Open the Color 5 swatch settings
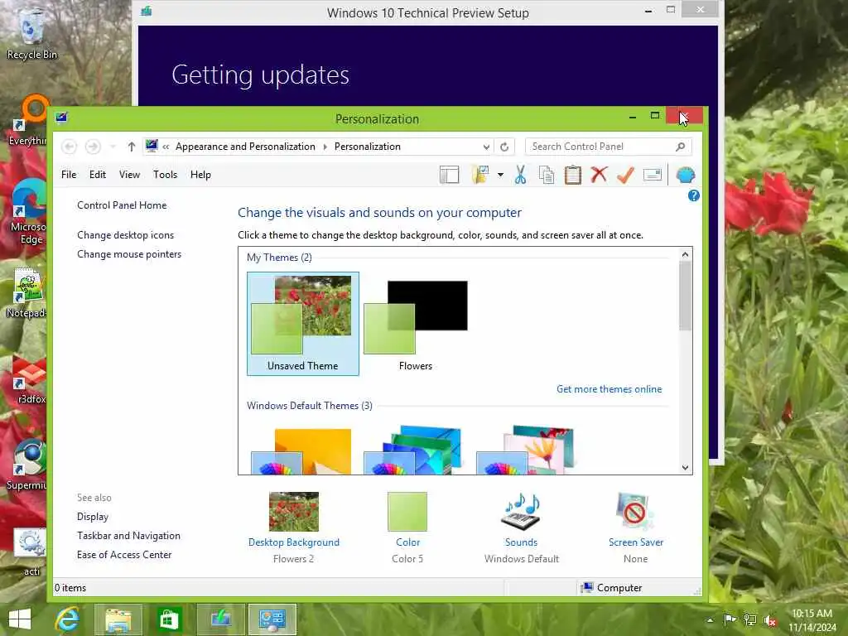 (407, 512)
